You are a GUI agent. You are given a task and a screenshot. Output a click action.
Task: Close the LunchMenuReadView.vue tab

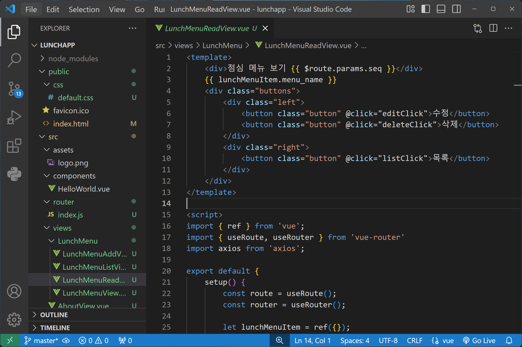click(265, 29)
